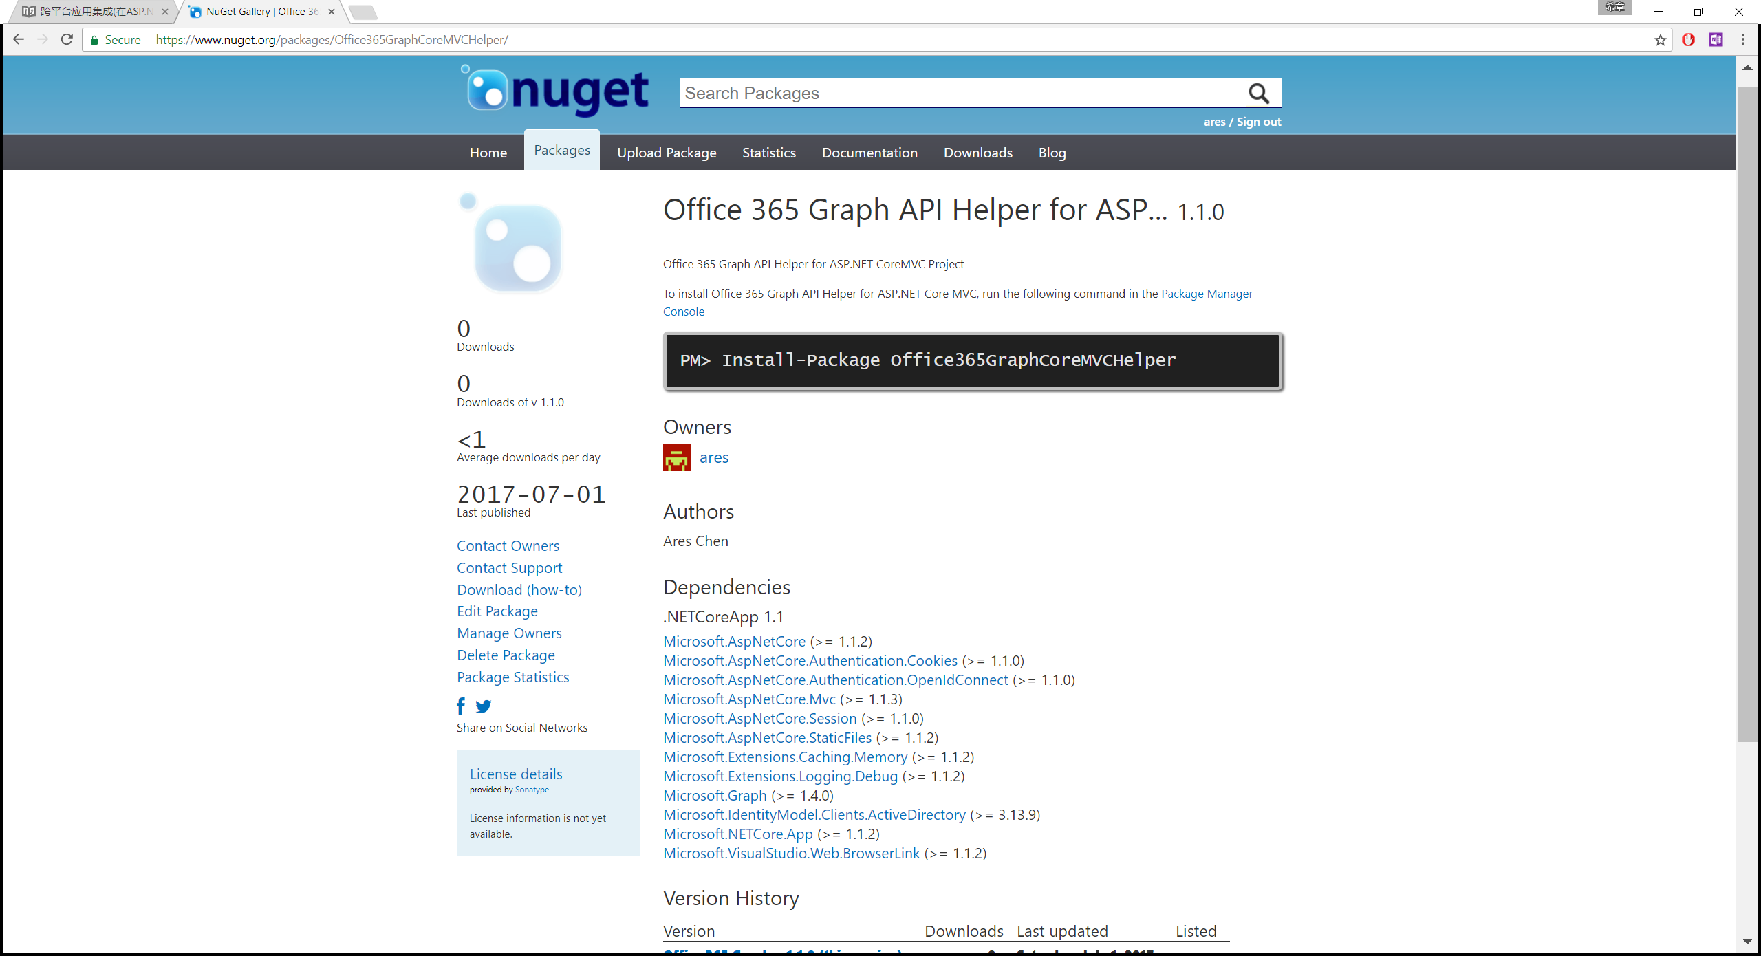Expand the Dependencies section details
Viewport: 1761px width, 956px height.
point(723,616)
